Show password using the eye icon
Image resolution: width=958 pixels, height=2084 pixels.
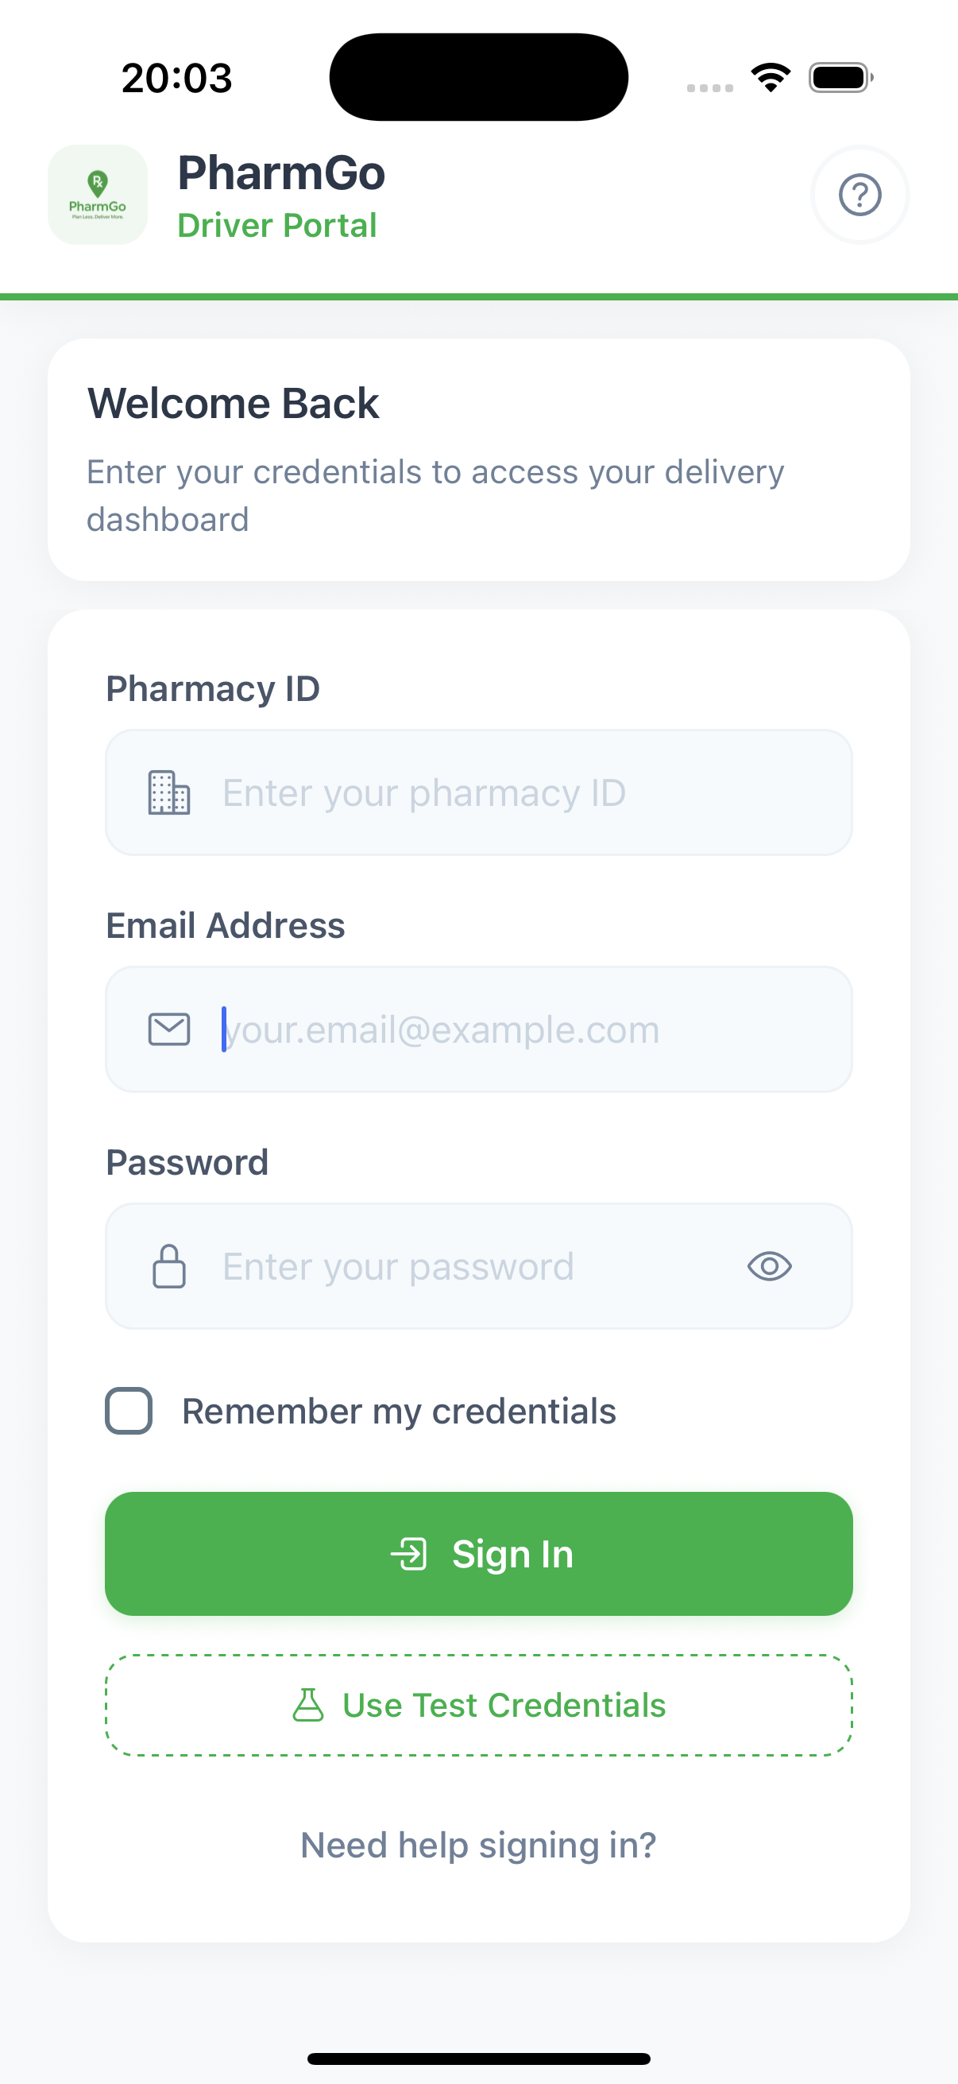coord(769,1266)
